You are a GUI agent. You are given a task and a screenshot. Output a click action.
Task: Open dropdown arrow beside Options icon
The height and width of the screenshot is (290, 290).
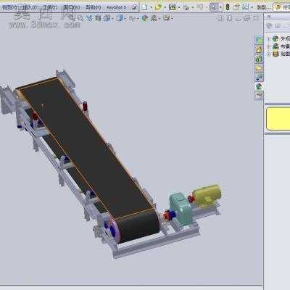pos(252,7)
